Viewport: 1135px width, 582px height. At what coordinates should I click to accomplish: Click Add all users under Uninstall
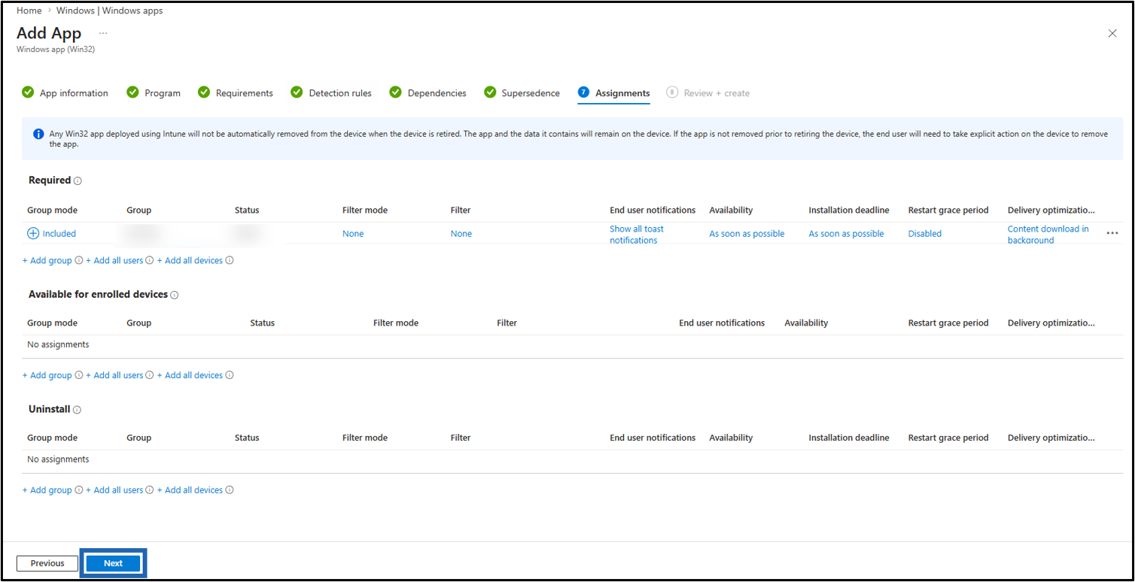point(114,490)
